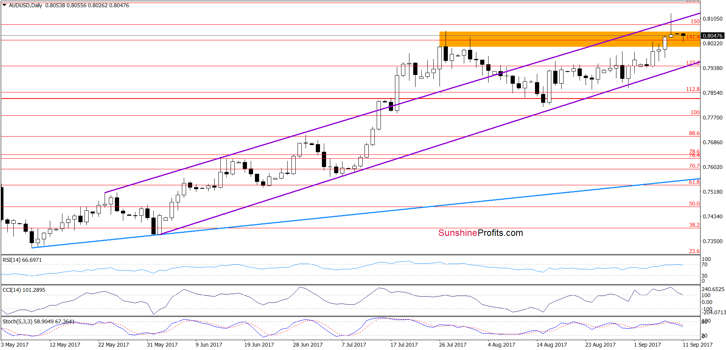
Task: Click the 0.73500 price axis value
Action: [713, 241]
